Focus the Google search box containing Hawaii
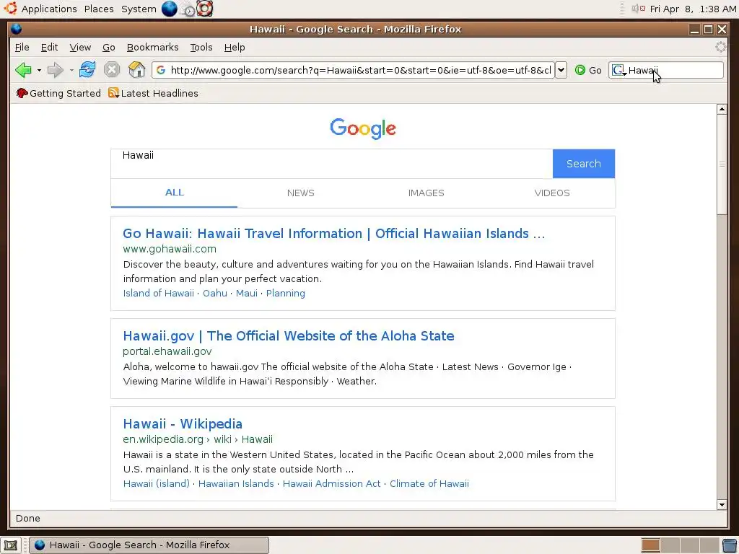739x554 pixels. tap(332, 164)
